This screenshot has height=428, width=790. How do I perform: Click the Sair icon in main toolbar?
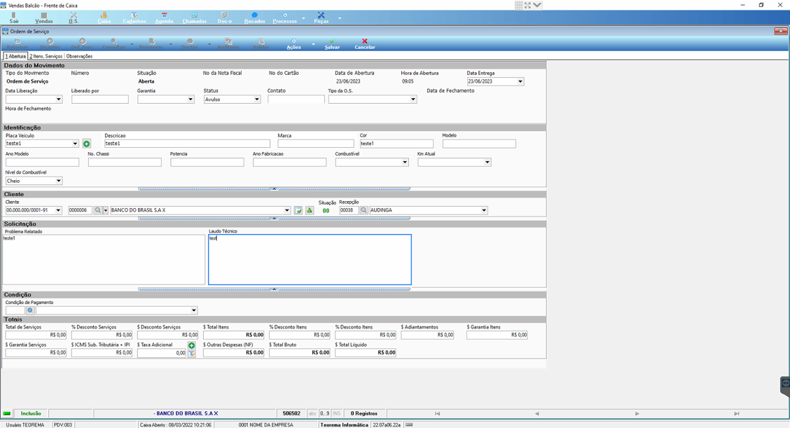click(13, 18)
